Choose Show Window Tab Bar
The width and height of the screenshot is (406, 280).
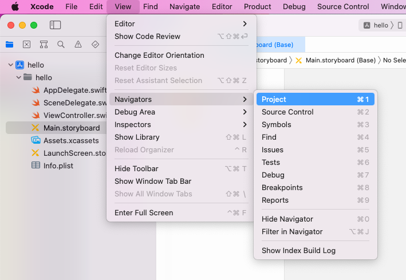point(181,182)
